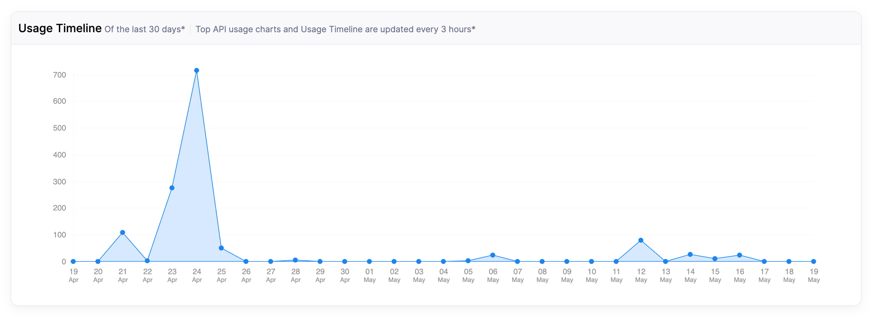
Task: Click the 14 May data point
Action: click(690, 254)
